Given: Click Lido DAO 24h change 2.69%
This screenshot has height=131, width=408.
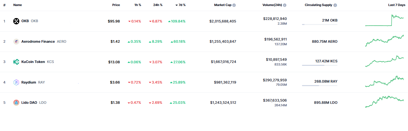Looking at the screenshot, I should (x=156, y=103).
